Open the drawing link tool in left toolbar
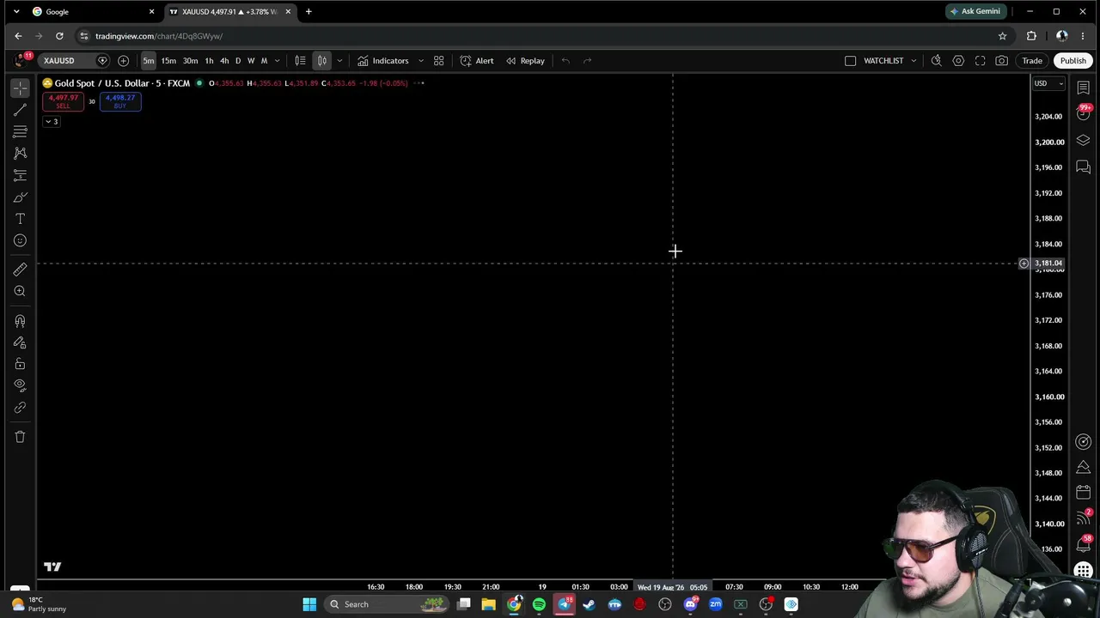 (x=20, y=408)
